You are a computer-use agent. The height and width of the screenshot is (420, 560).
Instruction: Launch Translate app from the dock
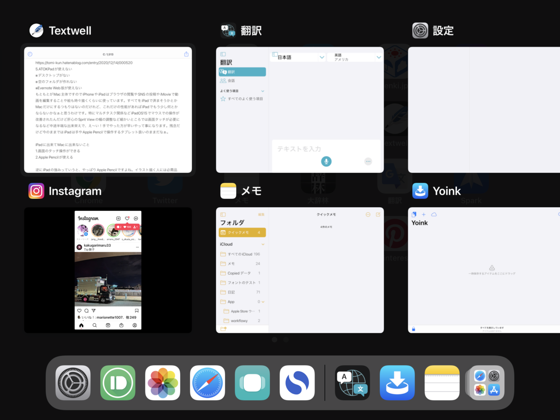pos(352,383)
